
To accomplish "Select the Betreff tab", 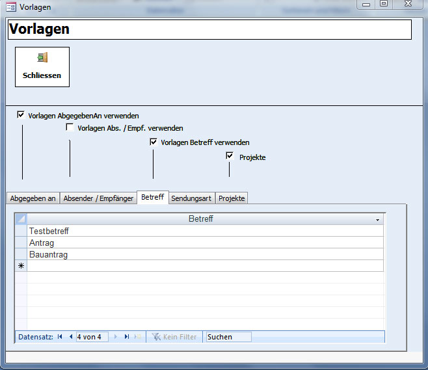I will (x=153, y=197).
